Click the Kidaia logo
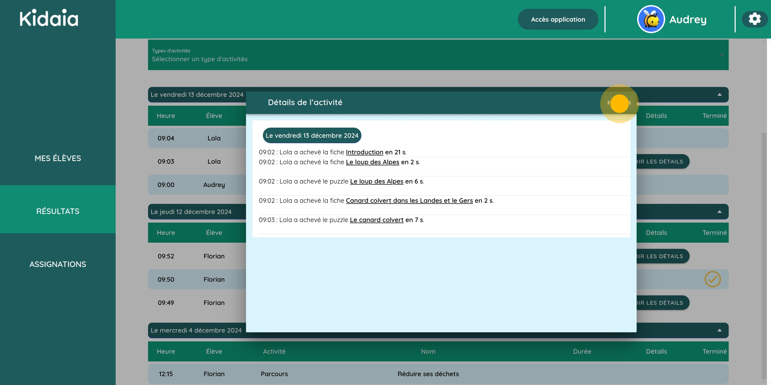Screen dimensions: 771x385 coord(49,18)
